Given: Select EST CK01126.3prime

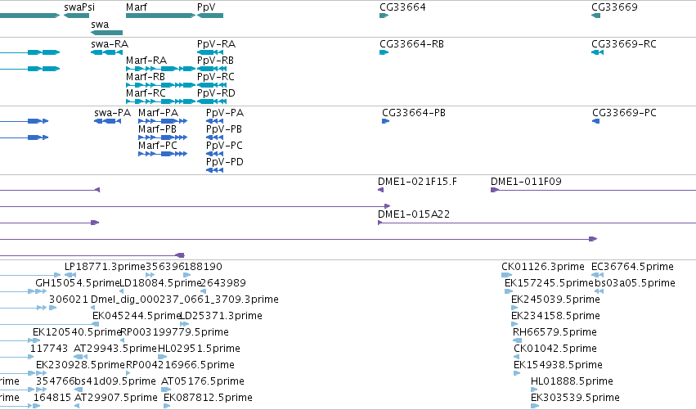Looking at the screenshot, I should pyautogui.click(x=506, y=275).
